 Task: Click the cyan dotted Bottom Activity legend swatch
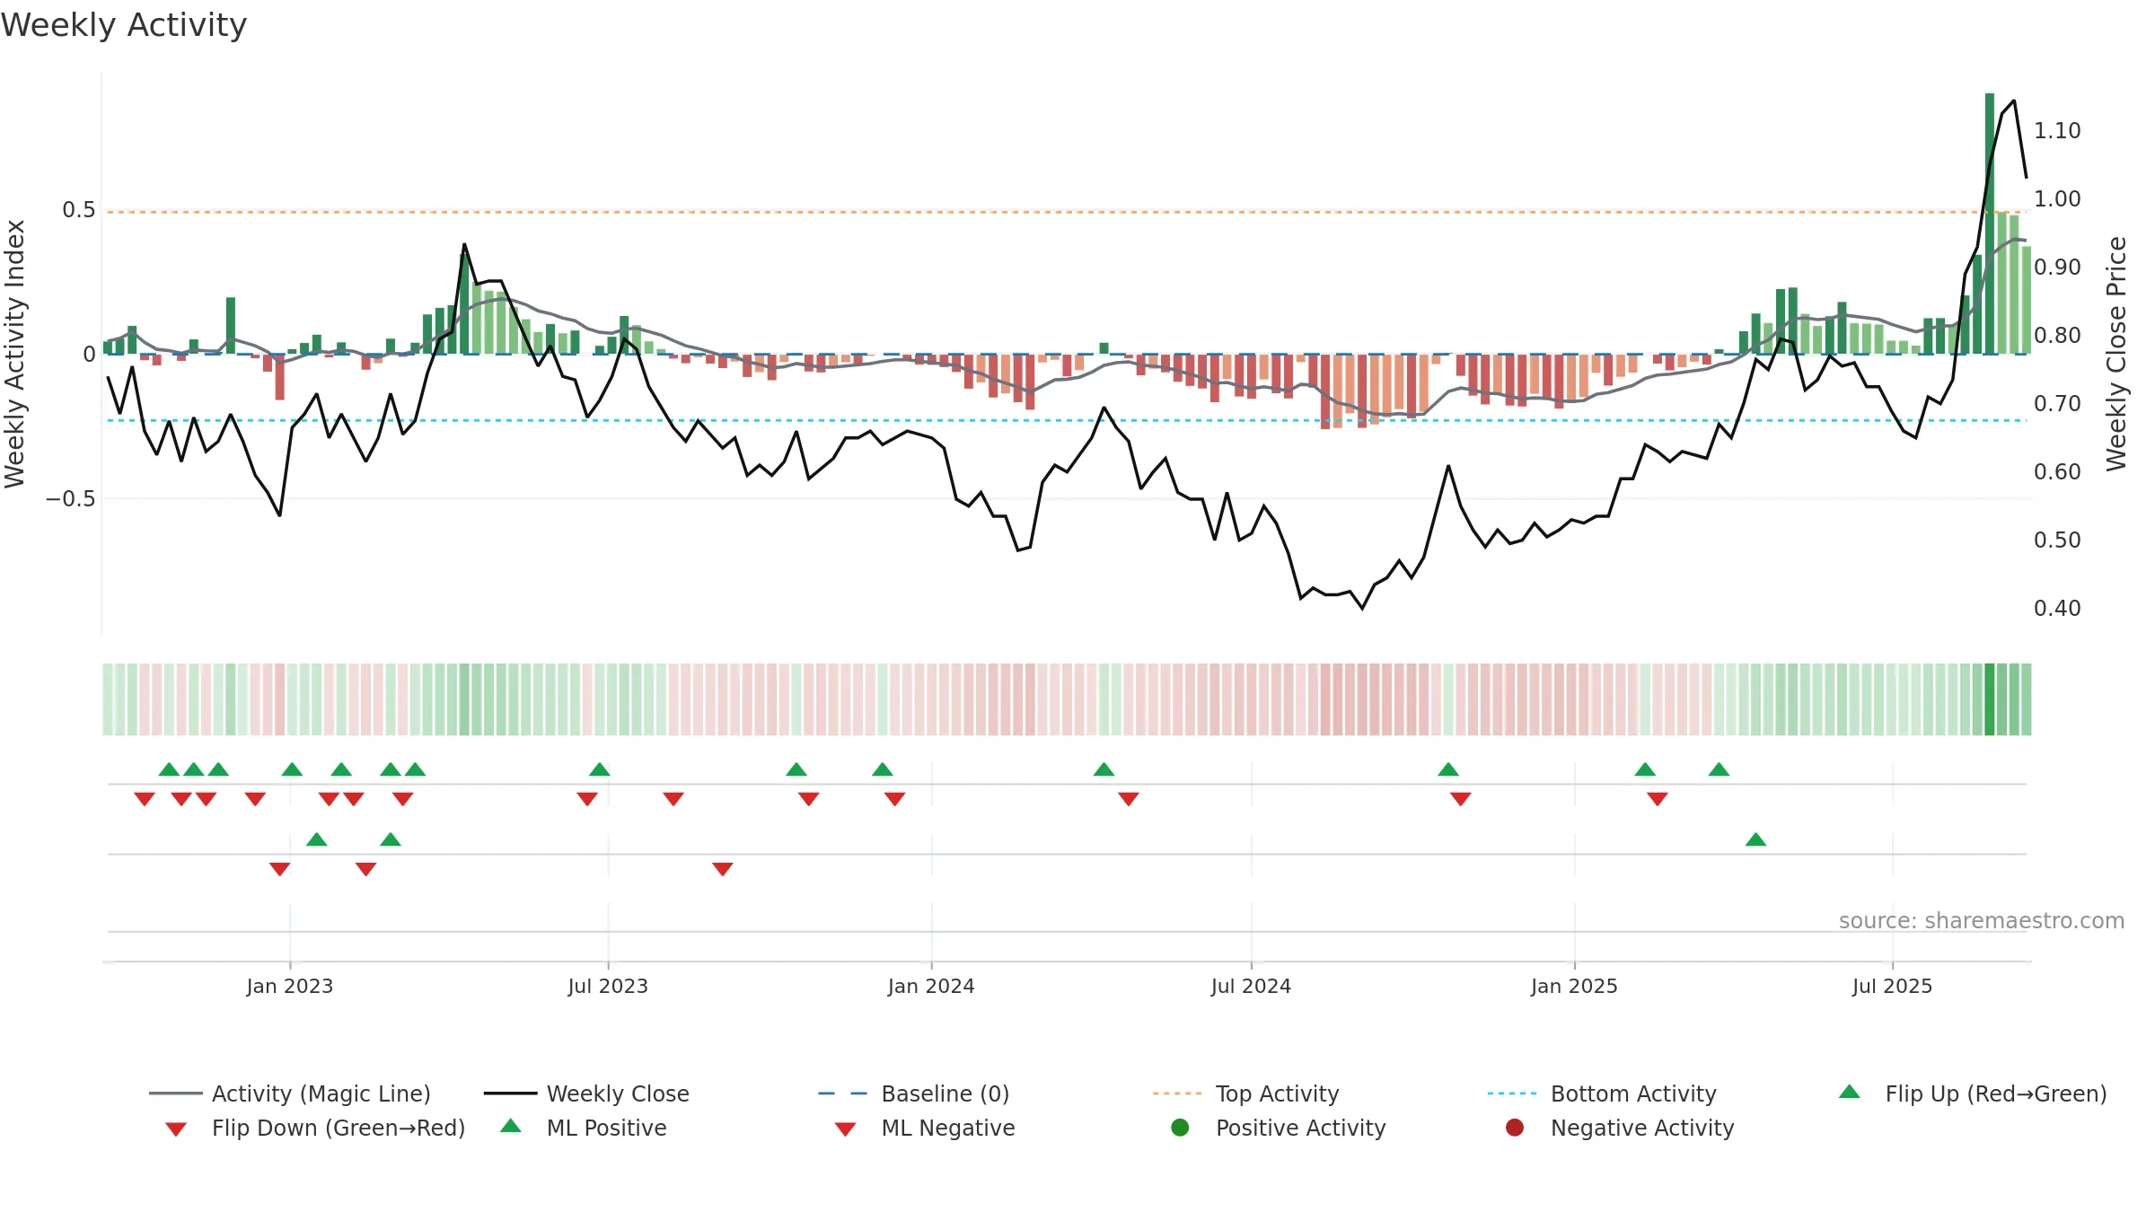(1512, 1093)
